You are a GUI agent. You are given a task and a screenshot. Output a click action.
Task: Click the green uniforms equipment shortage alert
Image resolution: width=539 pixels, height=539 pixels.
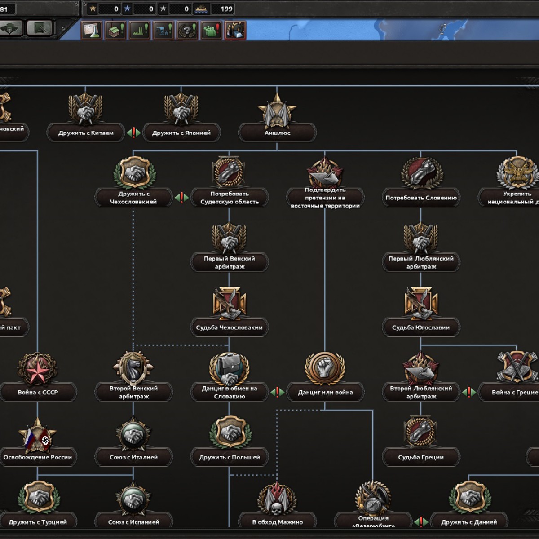coord(211,30)
